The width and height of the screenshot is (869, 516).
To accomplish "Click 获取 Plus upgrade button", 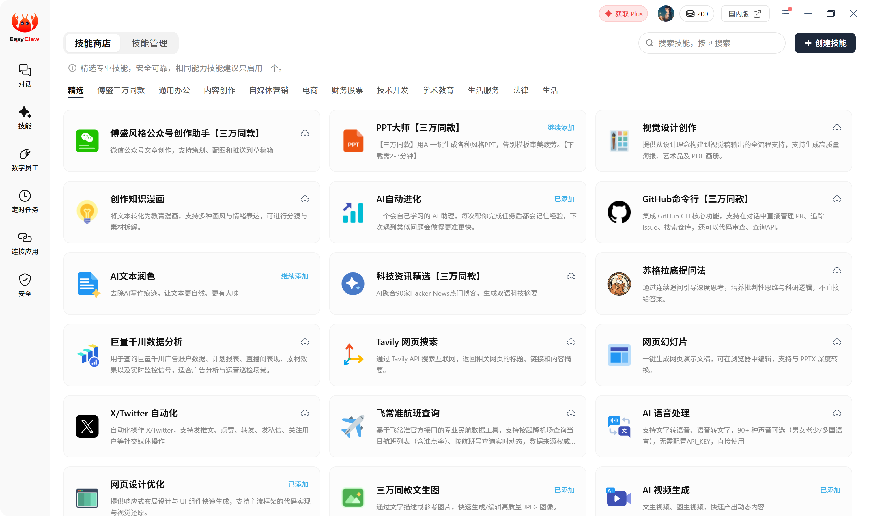I will coord(623,14).
